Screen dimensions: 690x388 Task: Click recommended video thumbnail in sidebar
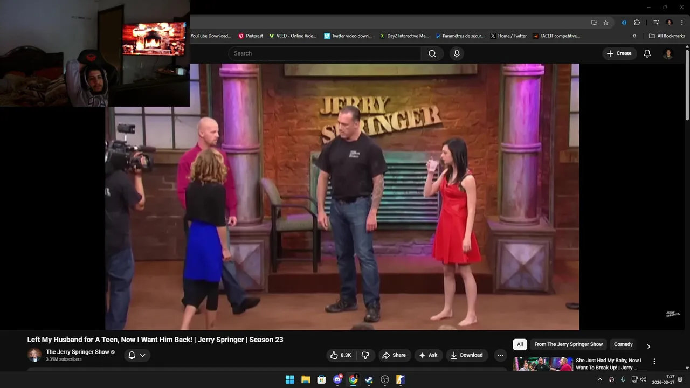point(543,364)
